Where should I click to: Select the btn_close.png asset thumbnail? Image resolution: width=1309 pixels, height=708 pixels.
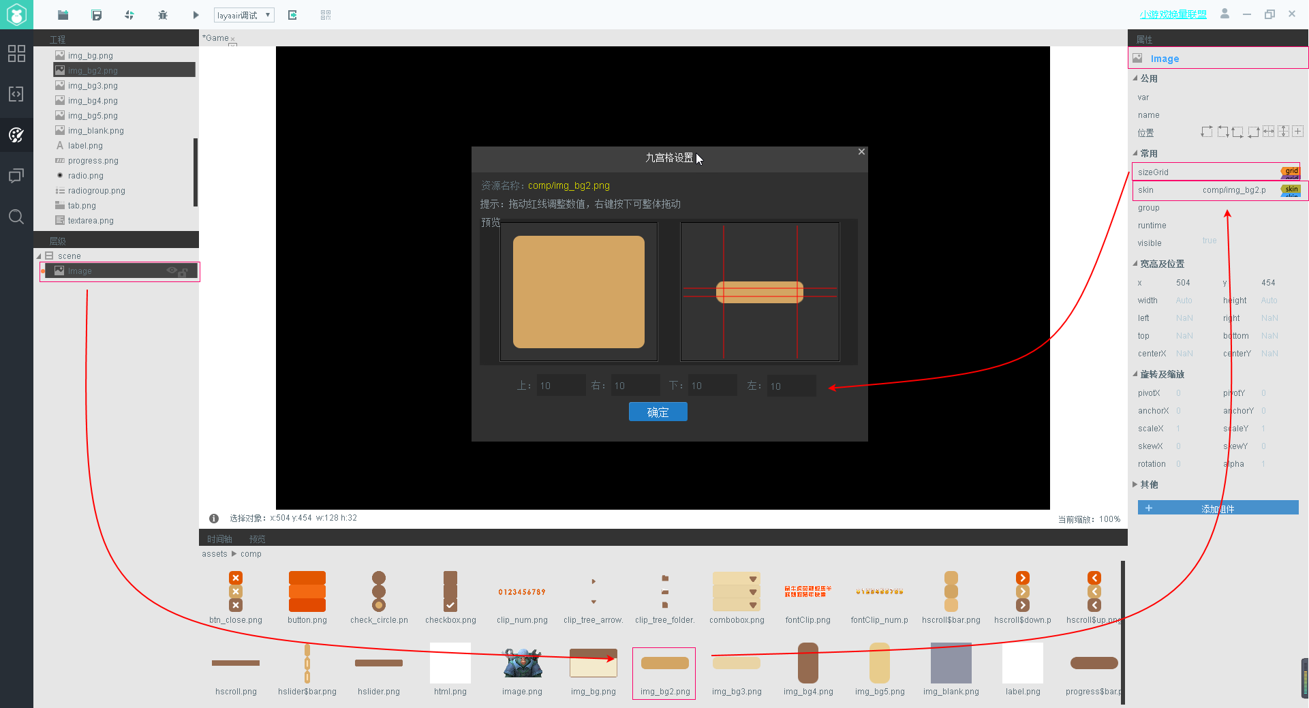pyautogui.click(x=236, y=598)
